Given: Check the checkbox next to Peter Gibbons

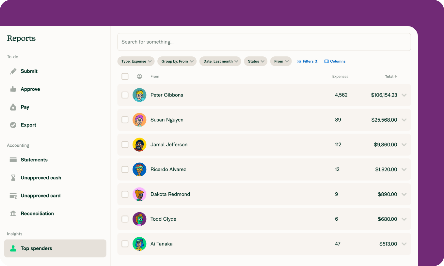Looking at the screenshot, I should click(125, 95).
